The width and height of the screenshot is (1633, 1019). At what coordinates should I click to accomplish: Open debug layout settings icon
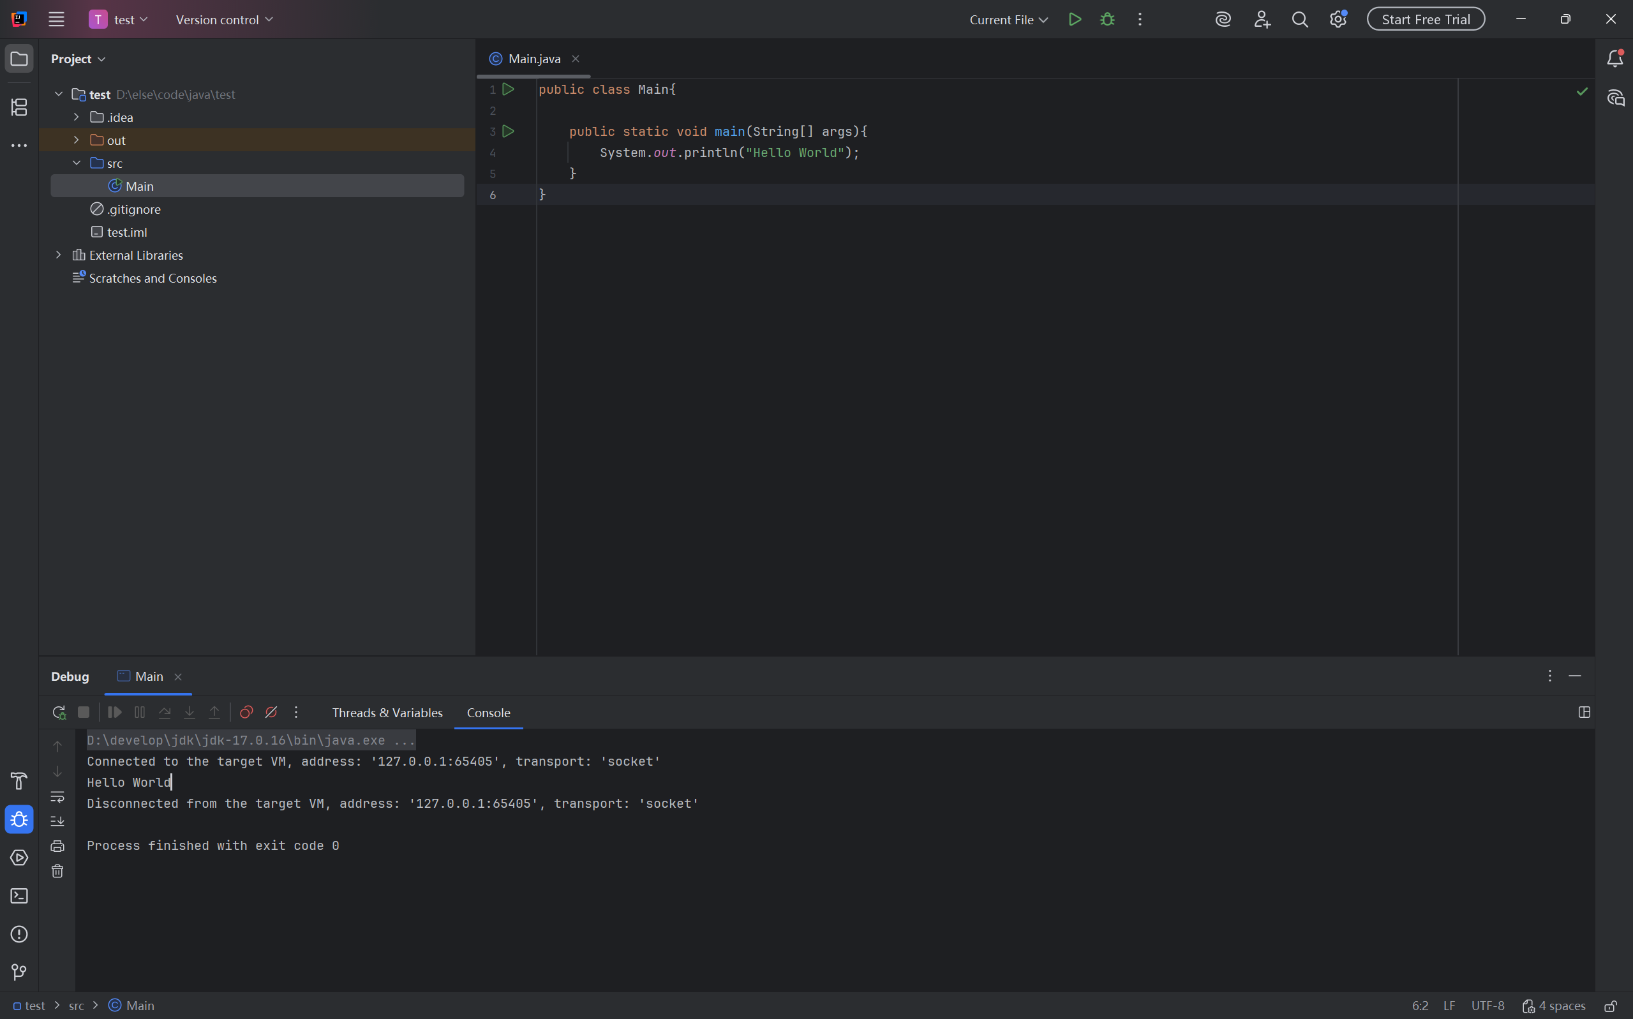[1585, 712]
